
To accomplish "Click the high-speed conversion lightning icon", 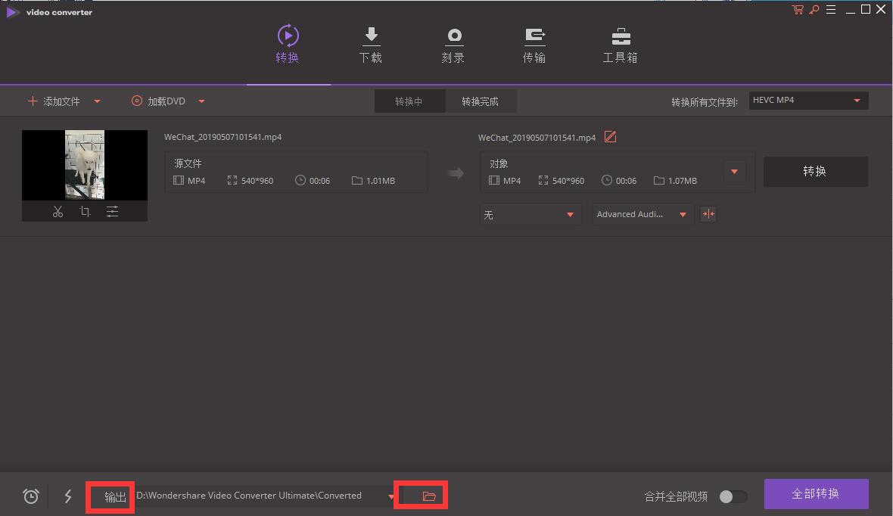I will tap(67, 496).
